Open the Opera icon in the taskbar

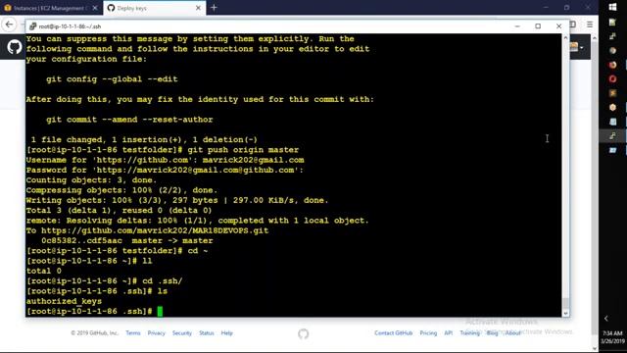point(612,79)
